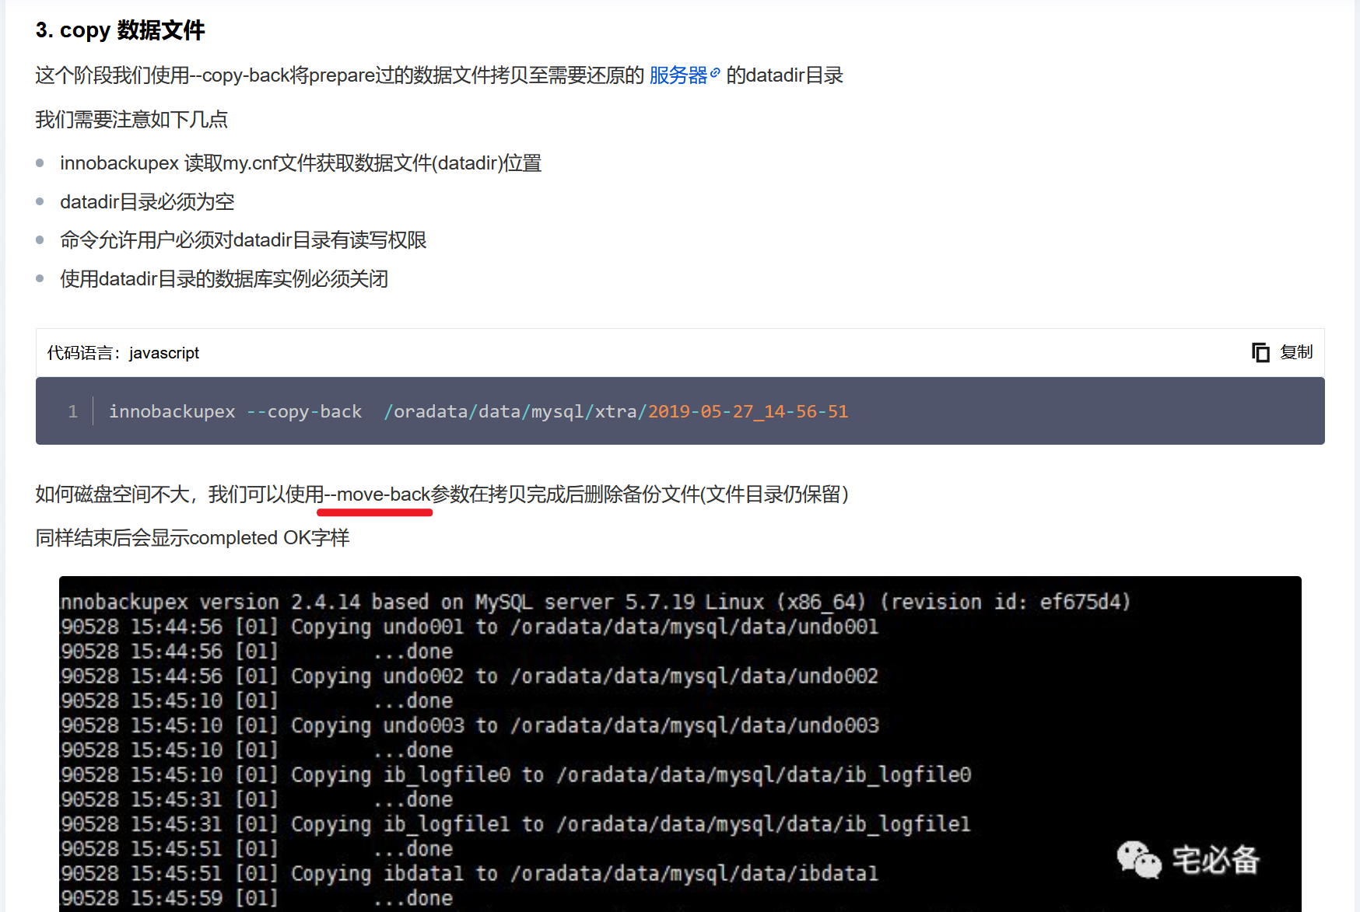Click the external link icon after 服务器
This screenshot has width=1360, height=912.
pyautogui.click(x=715, y=73)
